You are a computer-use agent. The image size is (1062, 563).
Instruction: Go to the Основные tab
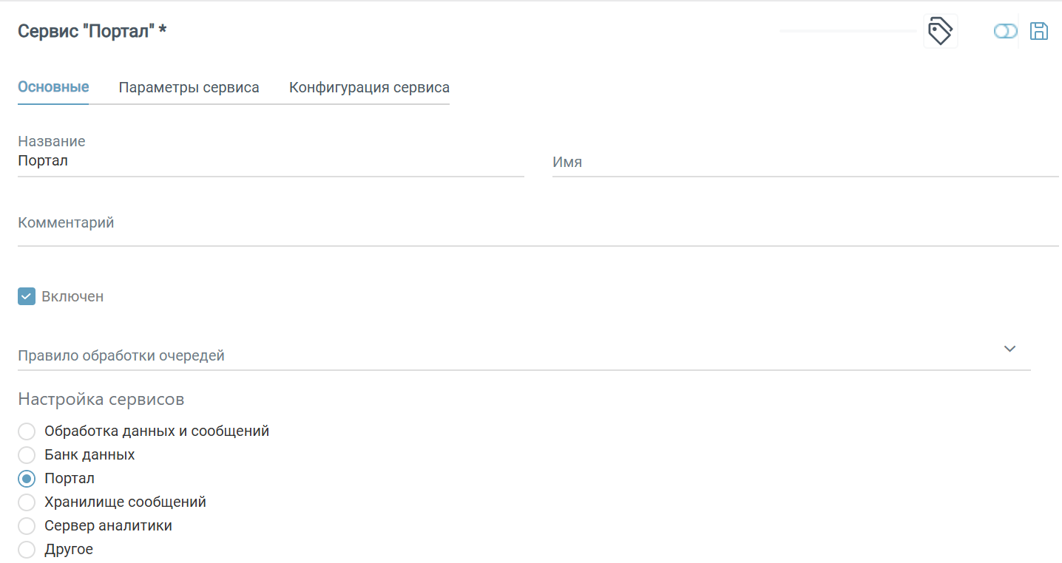click(x=53, y=87)
